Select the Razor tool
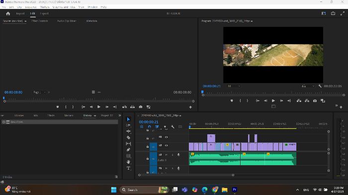348x195 pixels. (x=128, y=137)
